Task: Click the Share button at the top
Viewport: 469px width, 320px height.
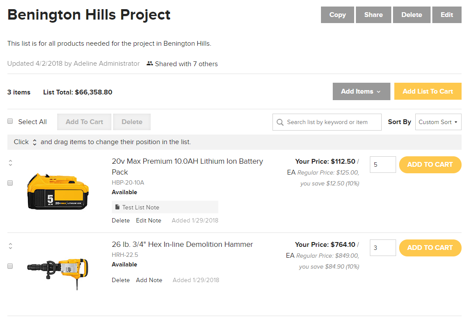Action: point(374,15)
